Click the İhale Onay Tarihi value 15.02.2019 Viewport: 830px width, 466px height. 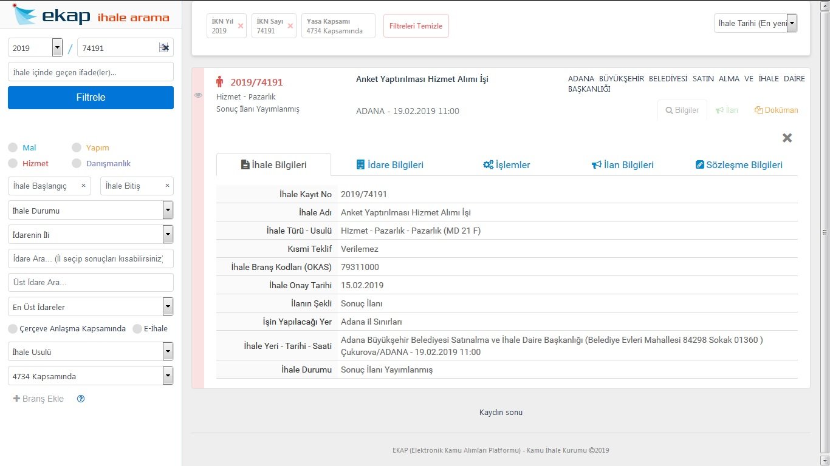pos(362,285)
